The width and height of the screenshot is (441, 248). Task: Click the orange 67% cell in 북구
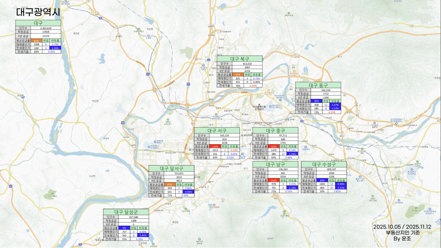(238, 75)
